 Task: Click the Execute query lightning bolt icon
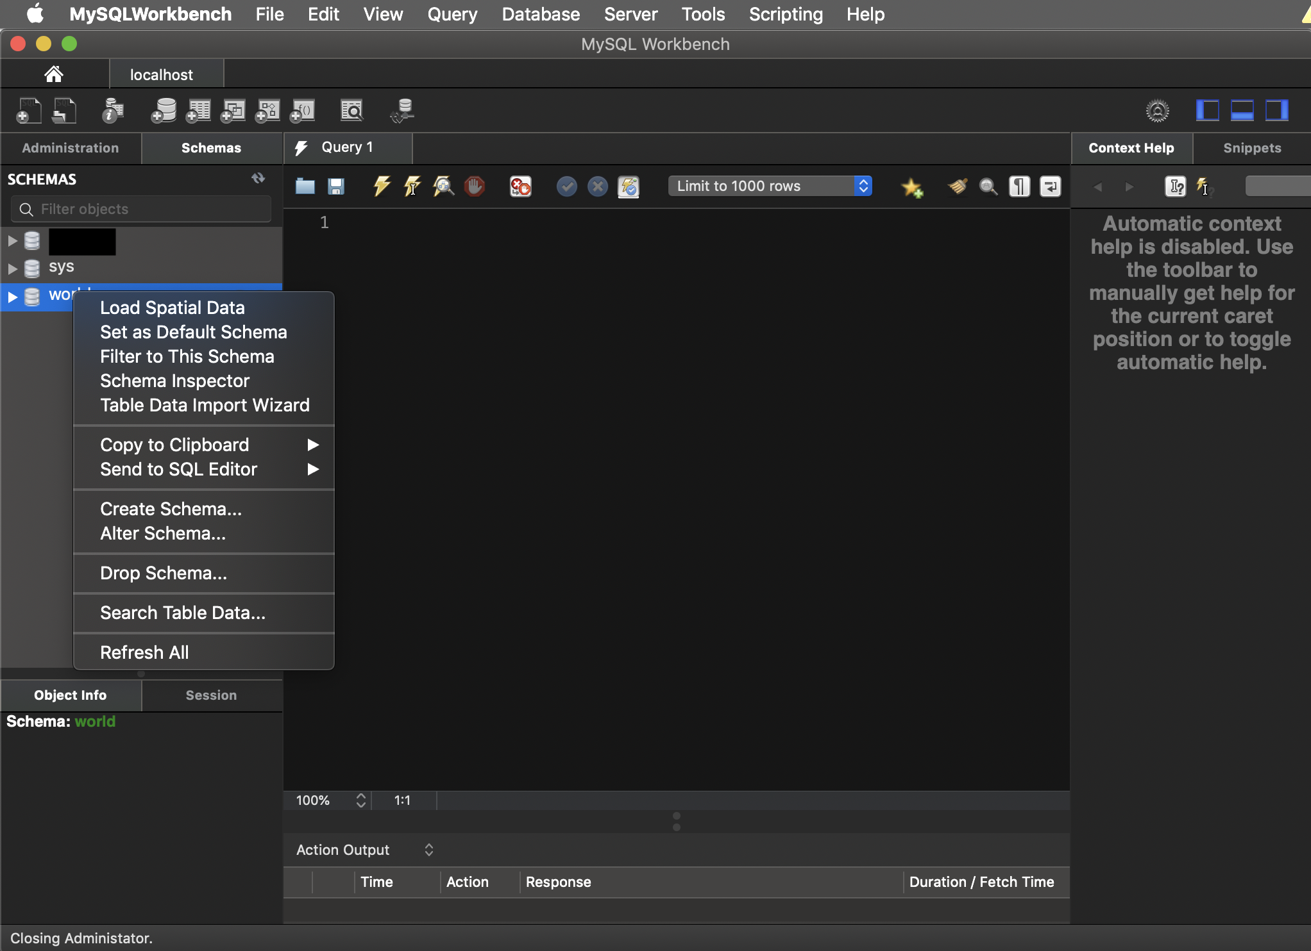pyautogui.click(x=381, y=186)
